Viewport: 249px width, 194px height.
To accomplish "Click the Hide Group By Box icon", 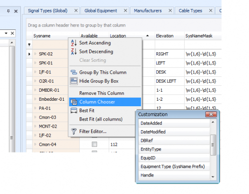I will 74,81.
